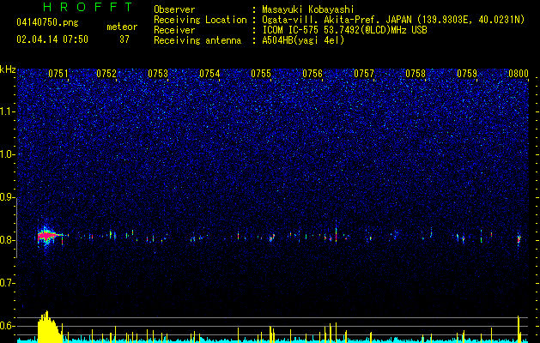
Task: Click the gray frequency range bar on left axis
Action: coord(17,228)
